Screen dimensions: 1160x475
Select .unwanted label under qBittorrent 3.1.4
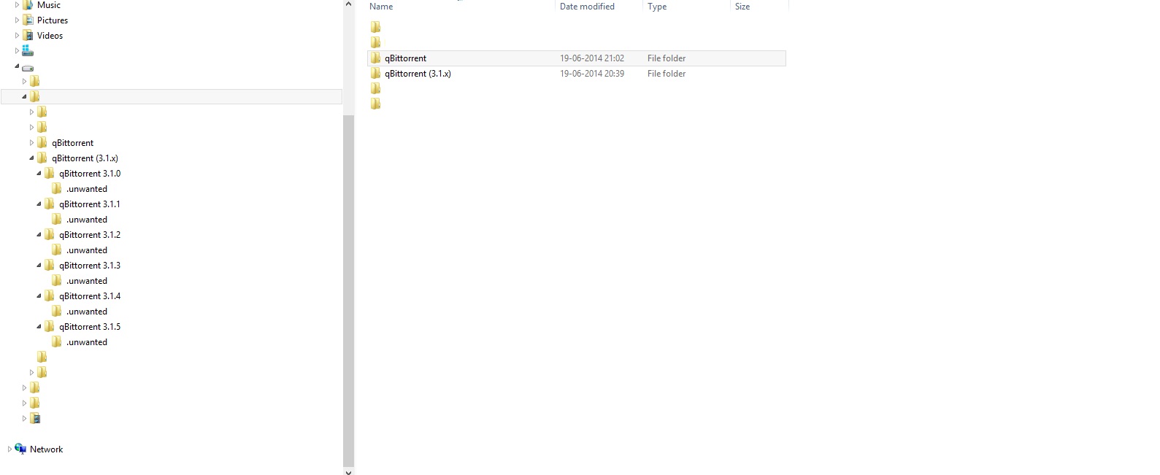87,312
